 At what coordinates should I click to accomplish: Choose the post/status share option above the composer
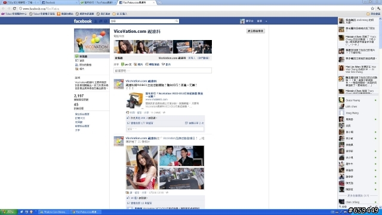click(x=126, y=64)
